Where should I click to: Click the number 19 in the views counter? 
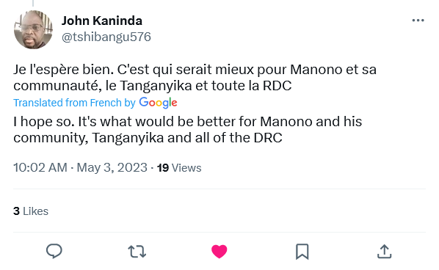pos(163,168)
